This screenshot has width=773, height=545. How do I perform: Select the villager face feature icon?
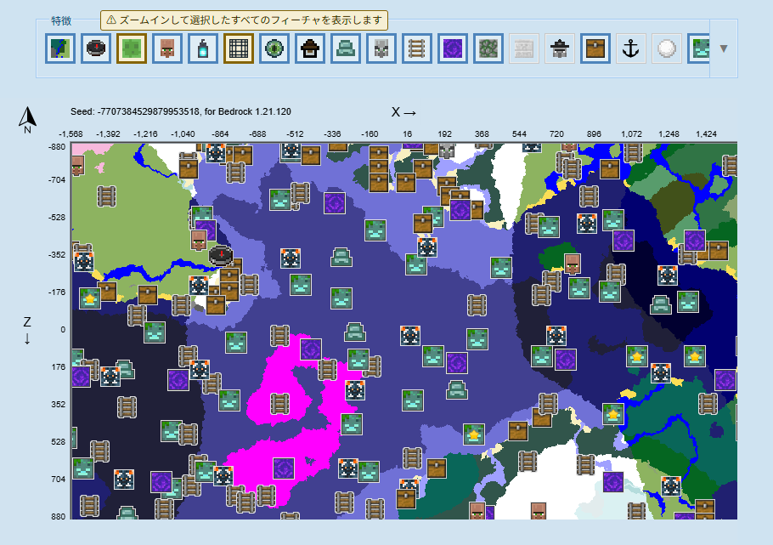point(167,48)
